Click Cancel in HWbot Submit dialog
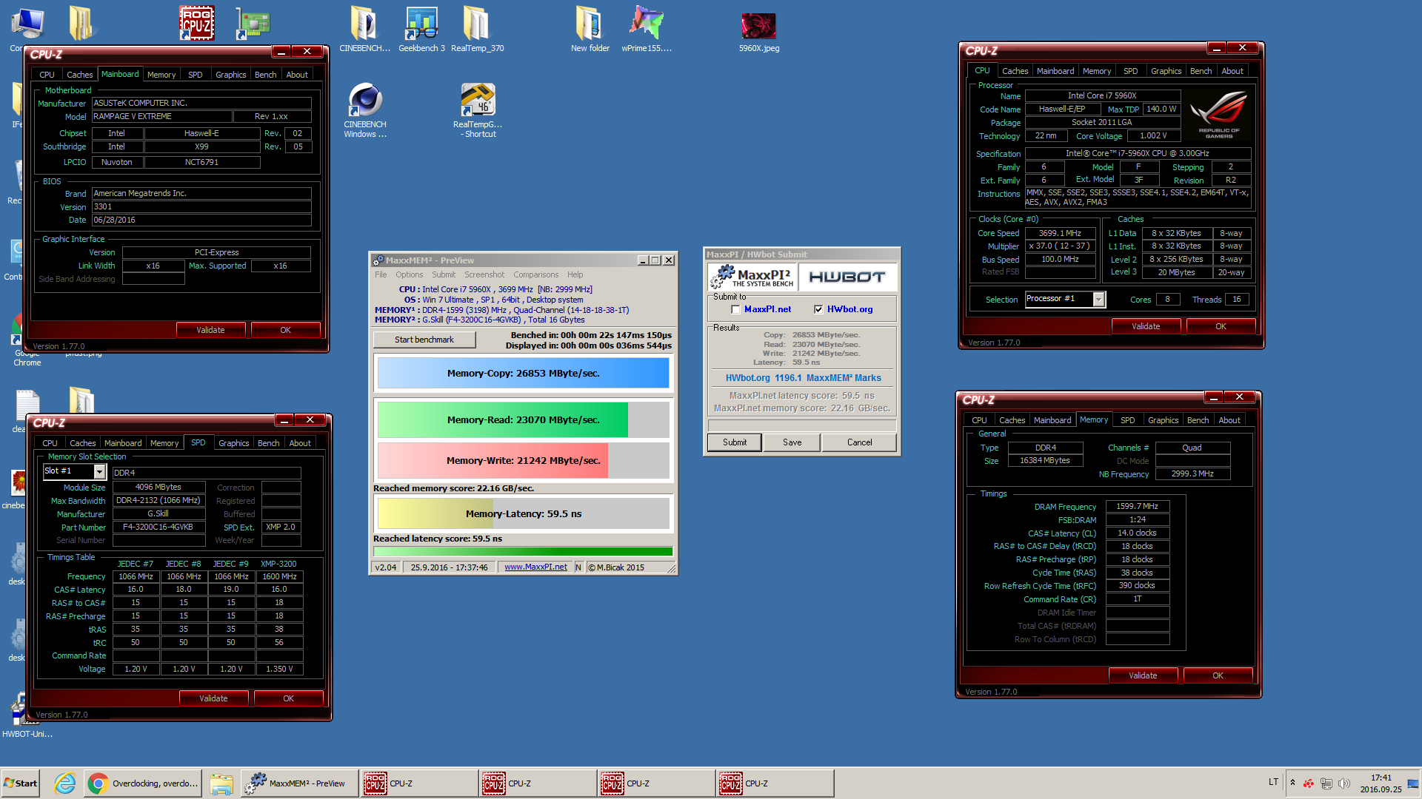Image resolution: width=1422 pixels, height=799 pixels. click(x=859, y=442)
